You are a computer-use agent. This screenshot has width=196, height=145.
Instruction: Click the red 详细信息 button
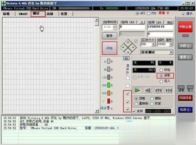point(185,98)
